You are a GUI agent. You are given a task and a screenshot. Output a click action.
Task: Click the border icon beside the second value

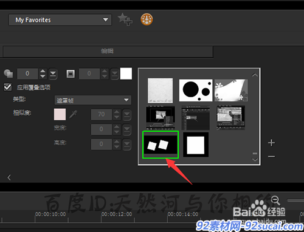(71, 73)
